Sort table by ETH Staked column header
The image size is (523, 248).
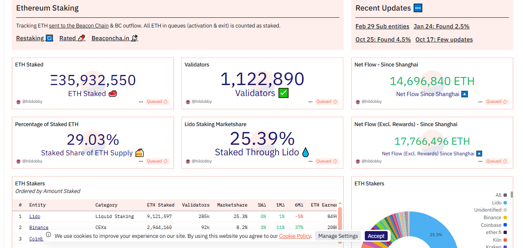[161, 205]
